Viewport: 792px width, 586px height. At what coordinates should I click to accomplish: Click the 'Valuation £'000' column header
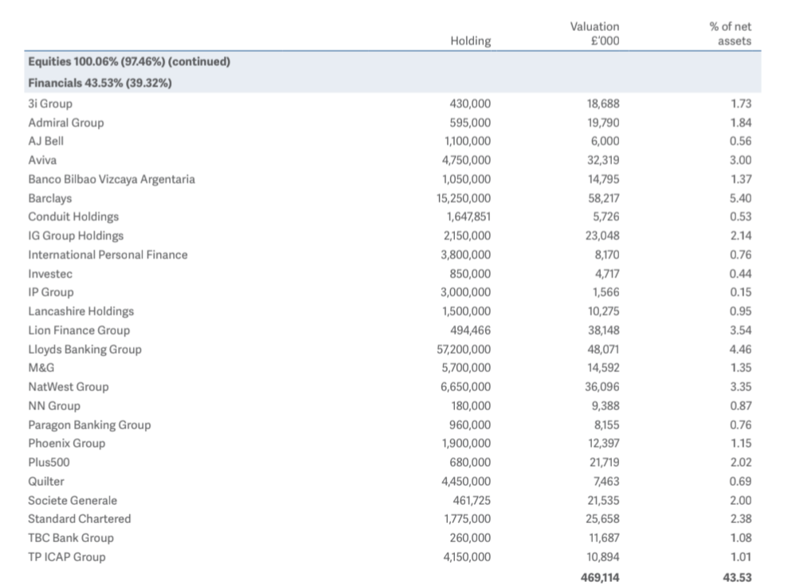coord(594,33)
